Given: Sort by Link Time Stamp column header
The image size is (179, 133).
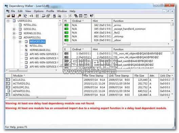Looking at the screenshot, I should point(120,76).
